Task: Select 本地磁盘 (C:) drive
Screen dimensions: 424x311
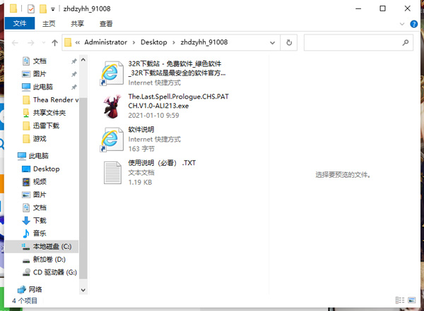Action: 42,247
